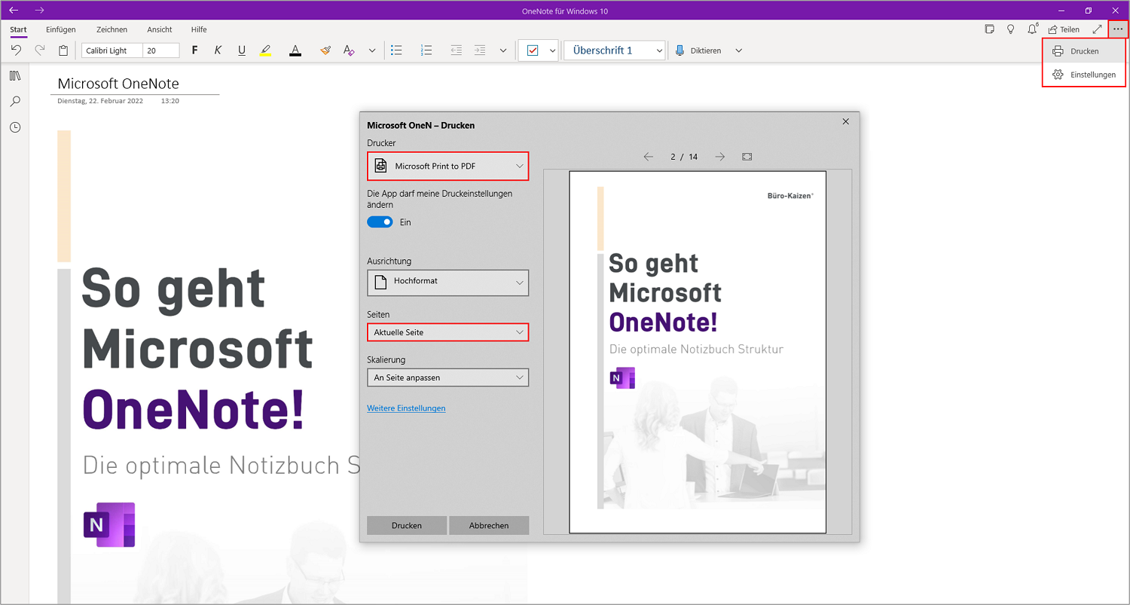Open the Einfügen tab

click(61, 29)
